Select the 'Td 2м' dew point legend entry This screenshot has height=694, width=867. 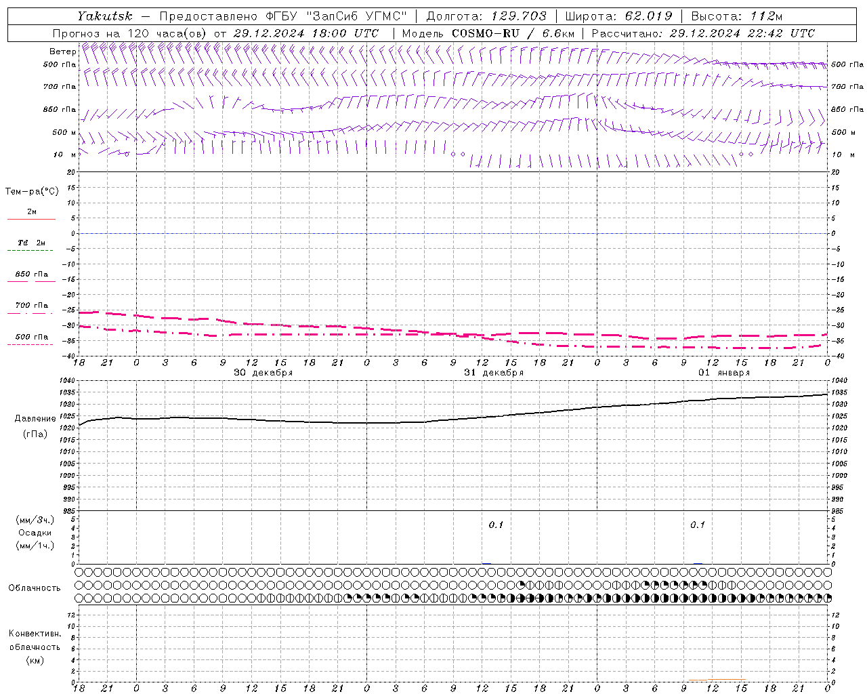[32, 243]
